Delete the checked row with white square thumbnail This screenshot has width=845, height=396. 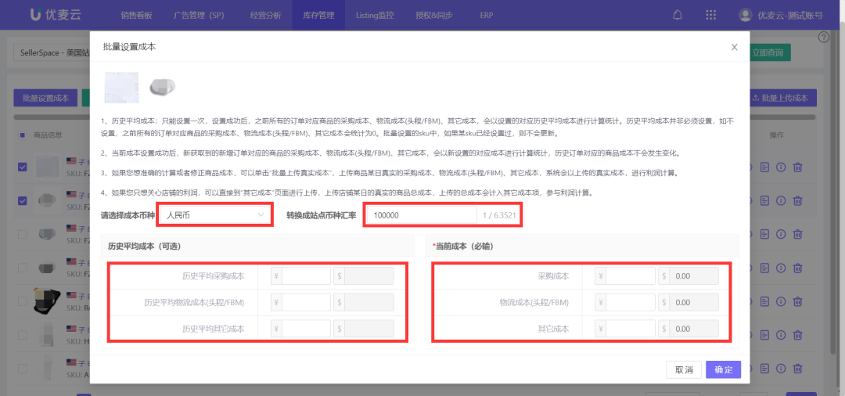[798, 167]
